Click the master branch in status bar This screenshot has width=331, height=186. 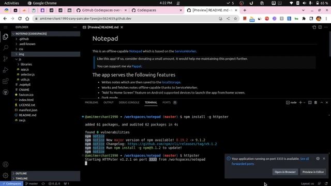[x=32, y=184]
